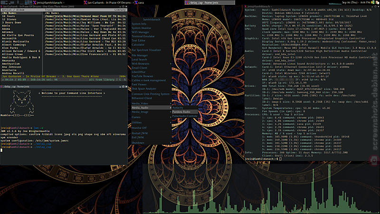This screenshot has width=380, height=214.
Task: Switch to jreis@Samhildanach taskbar window
Action: click(x=57, y=2)
